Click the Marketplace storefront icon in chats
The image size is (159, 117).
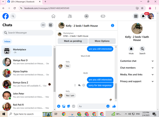tap(7, 51)
